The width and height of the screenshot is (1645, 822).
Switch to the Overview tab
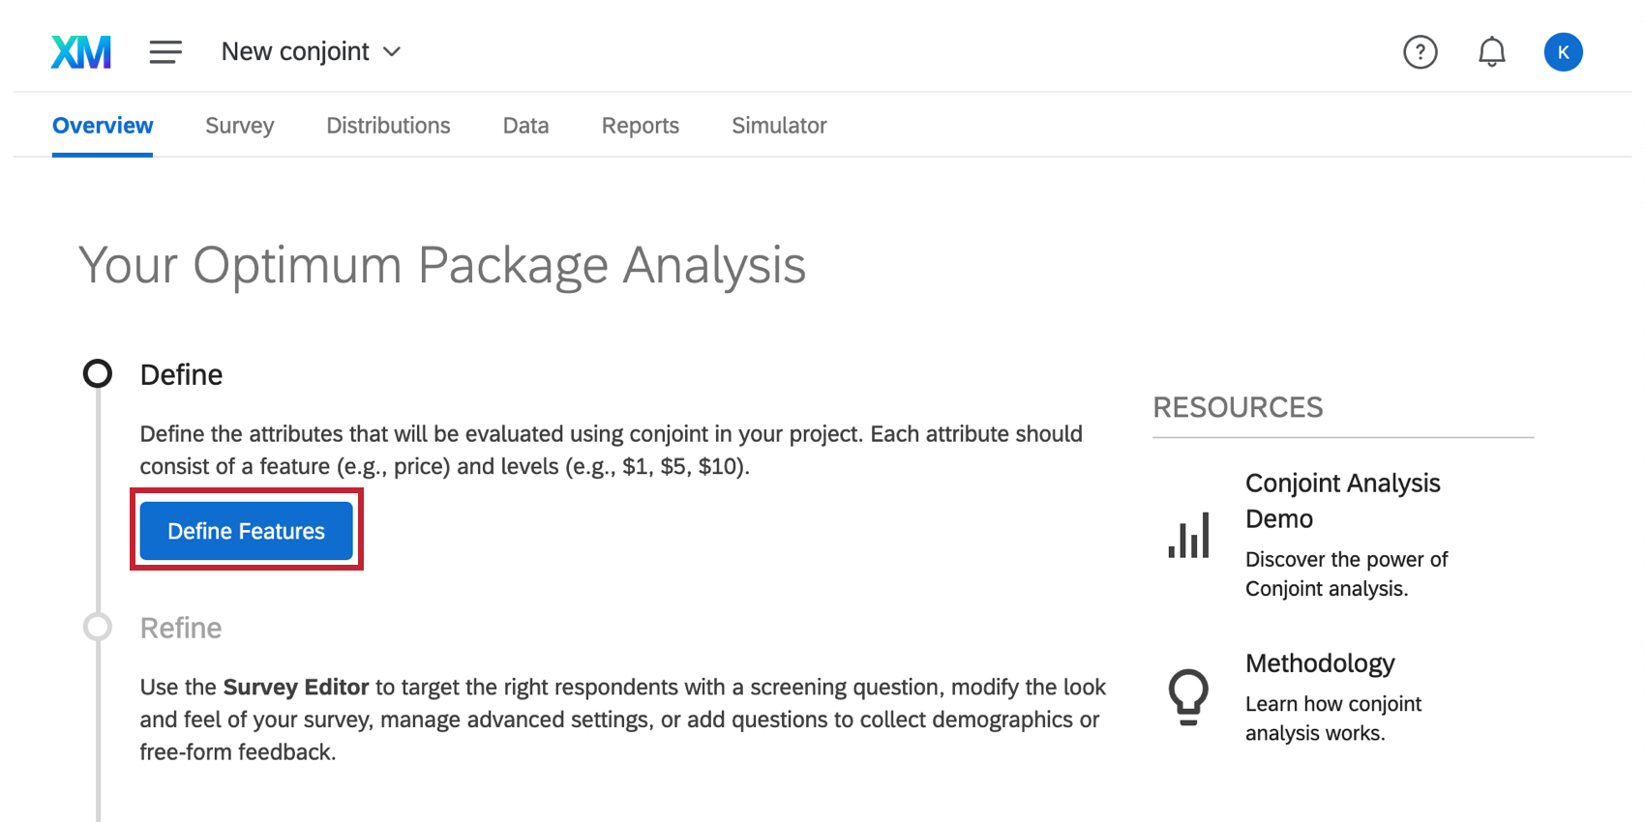click(103, 126)
